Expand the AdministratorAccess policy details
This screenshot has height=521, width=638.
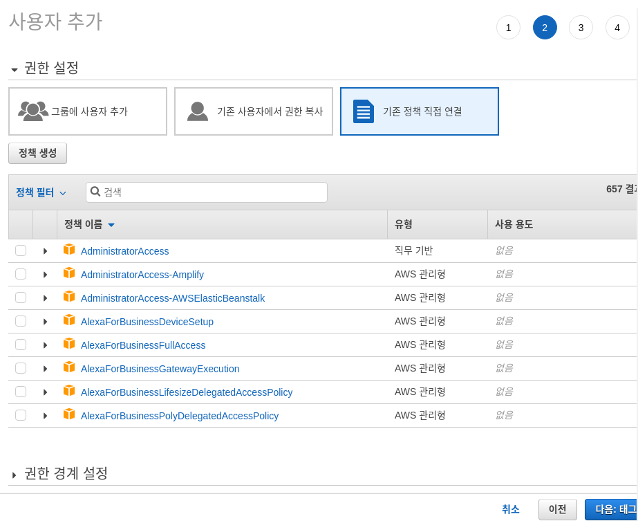point(45,251)
